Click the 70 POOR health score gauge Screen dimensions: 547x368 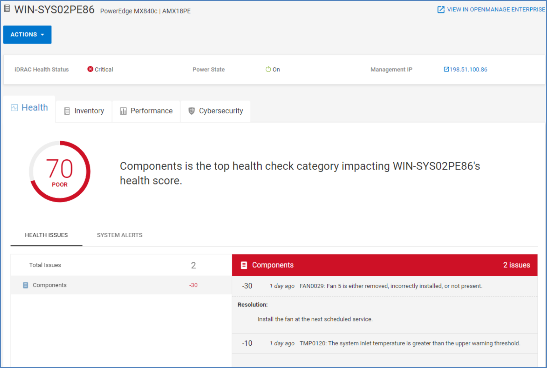click(60, 171)
